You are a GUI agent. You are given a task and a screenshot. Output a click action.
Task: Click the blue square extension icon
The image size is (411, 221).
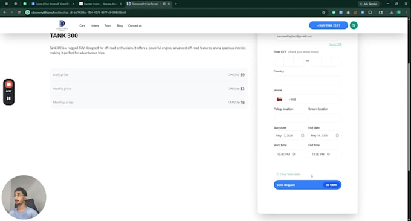pos(341,13)
